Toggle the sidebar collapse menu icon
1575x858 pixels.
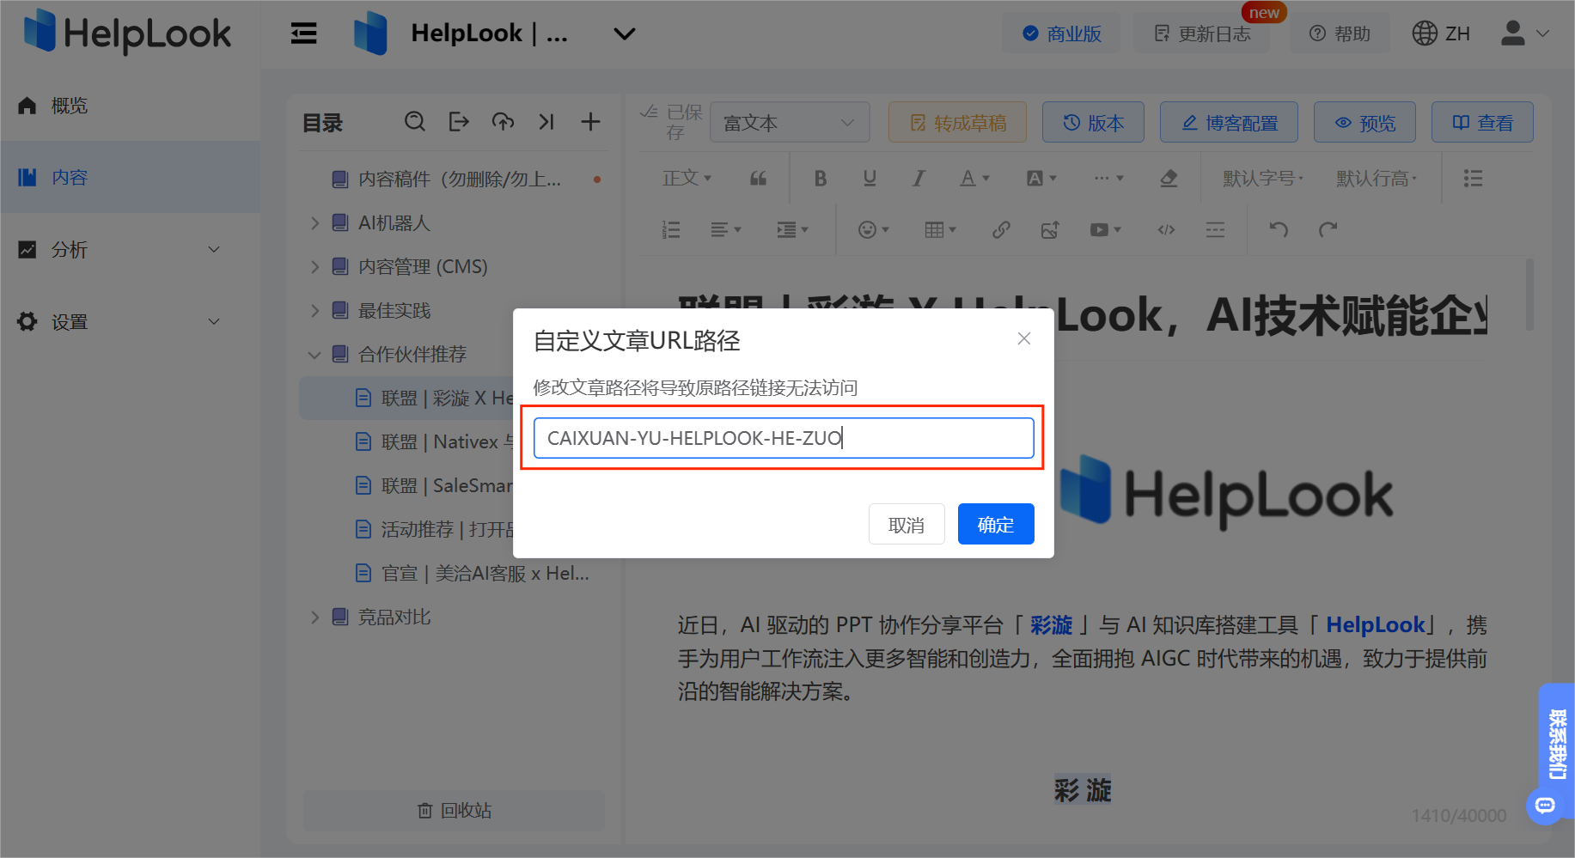pos(303,33)
